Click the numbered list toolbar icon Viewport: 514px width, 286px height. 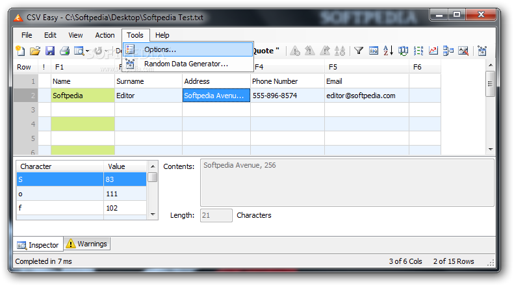click(x=418, y=51)
